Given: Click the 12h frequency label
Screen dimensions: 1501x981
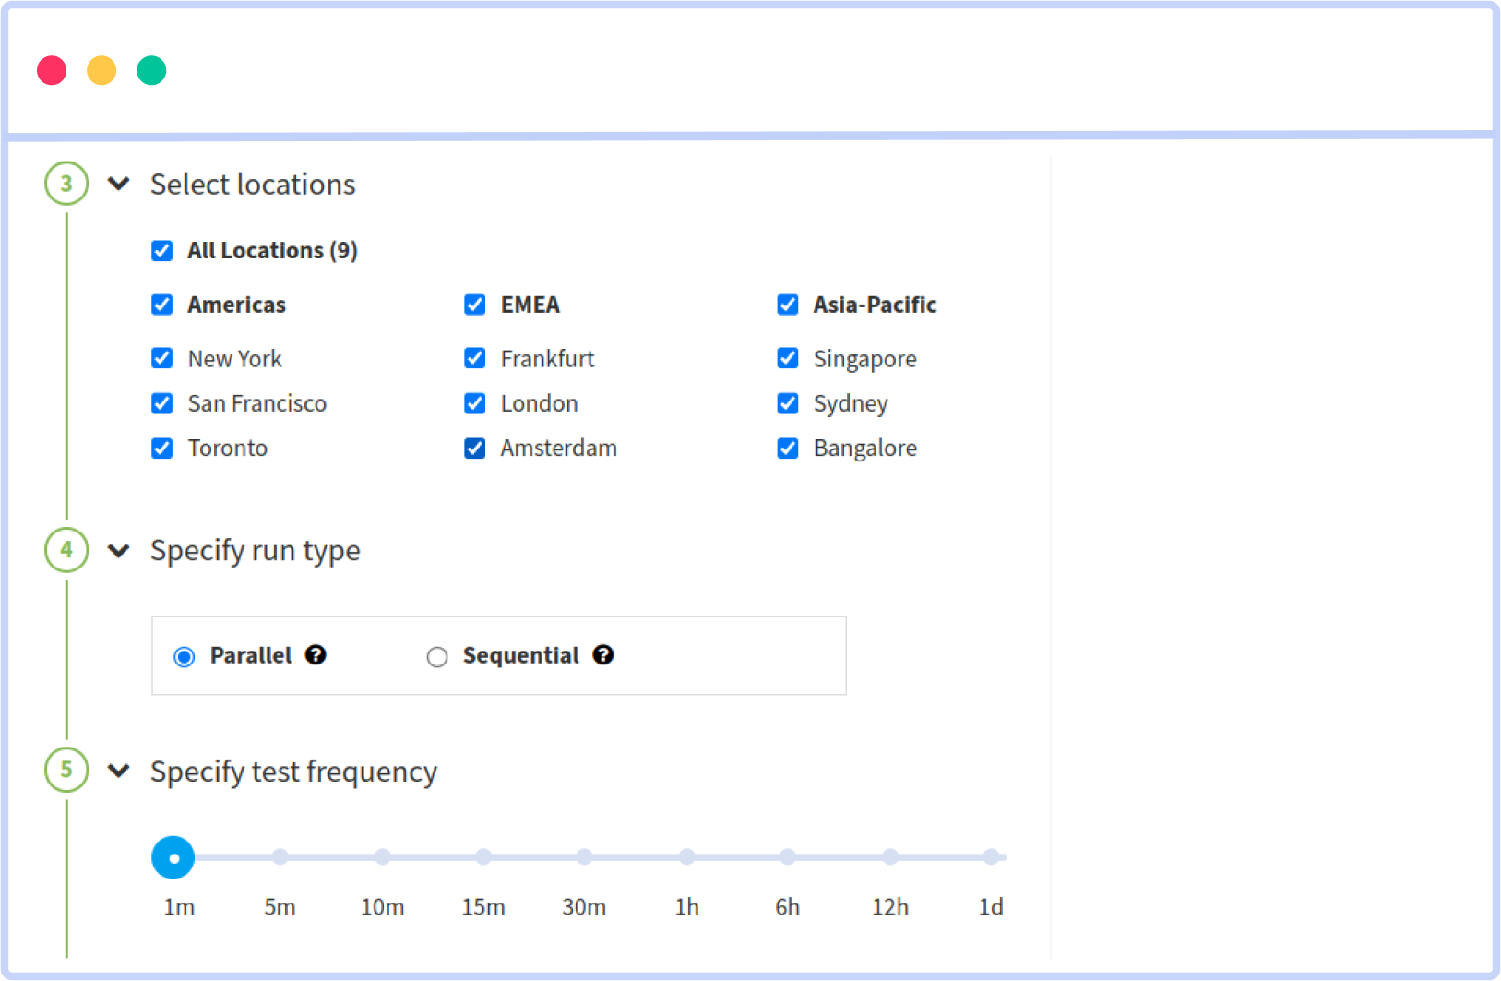Looking at the screenshot, I should coord(890,908).
